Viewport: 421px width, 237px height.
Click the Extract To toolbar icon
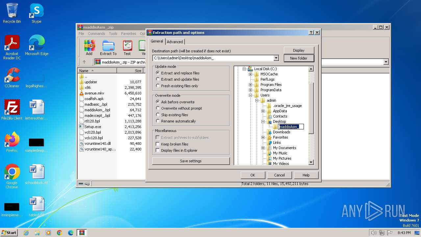point(108,48)
